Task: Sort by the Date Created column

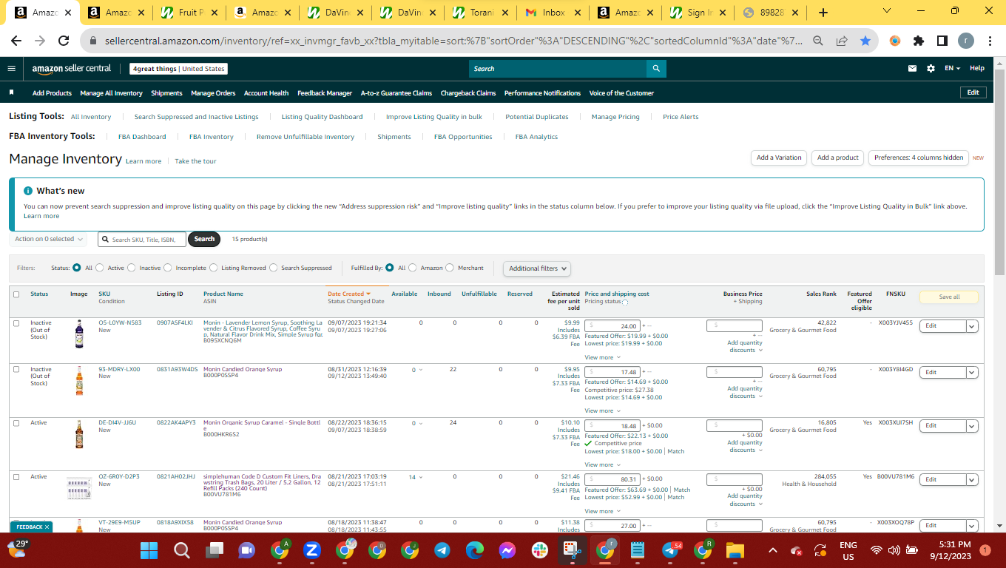Action: point(349,294)
